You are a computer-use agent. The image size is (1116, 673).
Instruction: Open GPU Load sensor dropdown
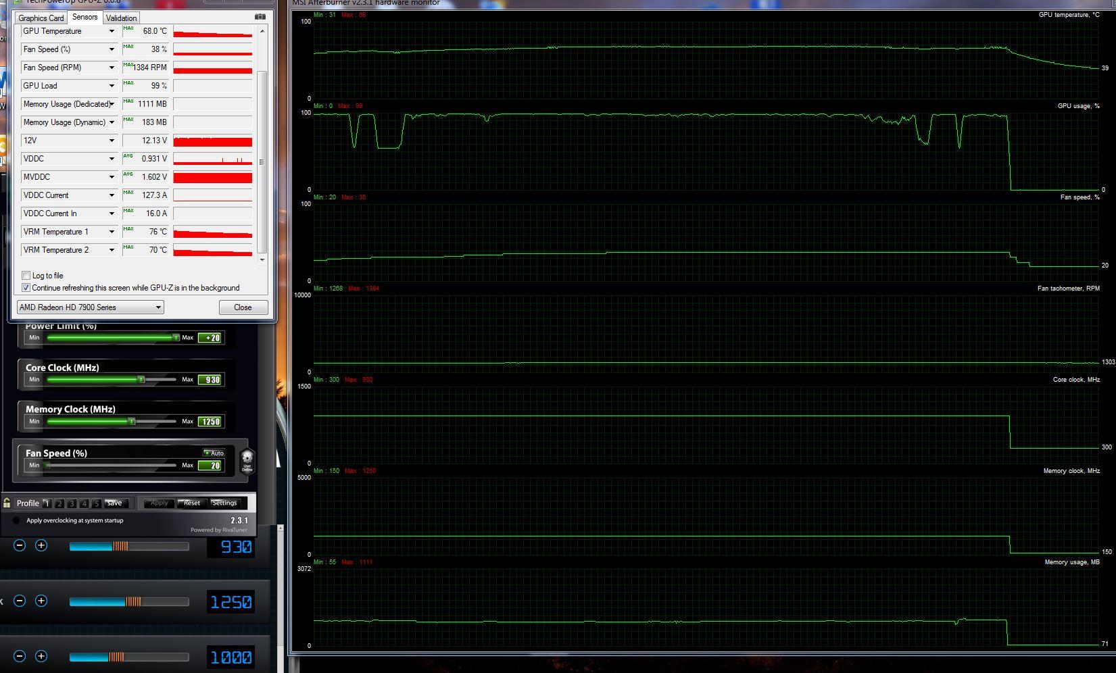[x=112, y=86]
